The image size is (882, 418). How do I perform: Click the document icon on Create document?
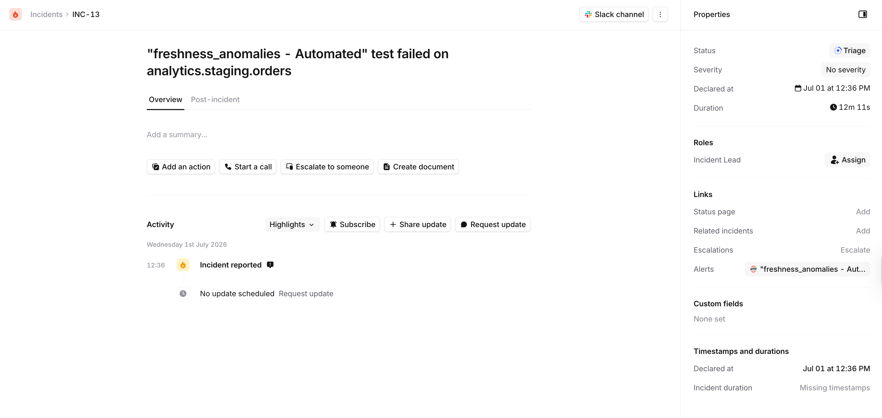click(387, 167)
